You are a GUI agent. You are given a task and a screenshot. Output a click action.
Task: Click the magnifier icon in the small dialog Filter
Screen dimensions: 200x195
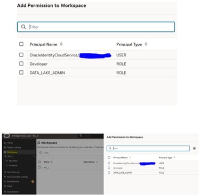[x=110, y=148]
